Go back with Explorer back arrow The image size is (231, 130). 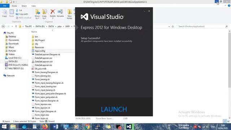tap(3, 26)
